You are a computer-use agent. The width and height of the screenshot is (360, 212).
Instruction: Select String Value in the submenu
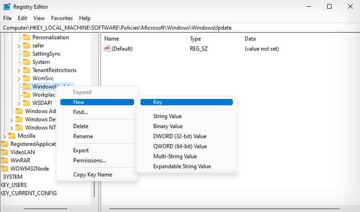[x=167, y=116]
